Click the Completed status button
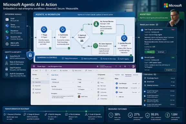The height and width of the screenshot is (124, 186). pyautogui.click(x=170, y=70)
